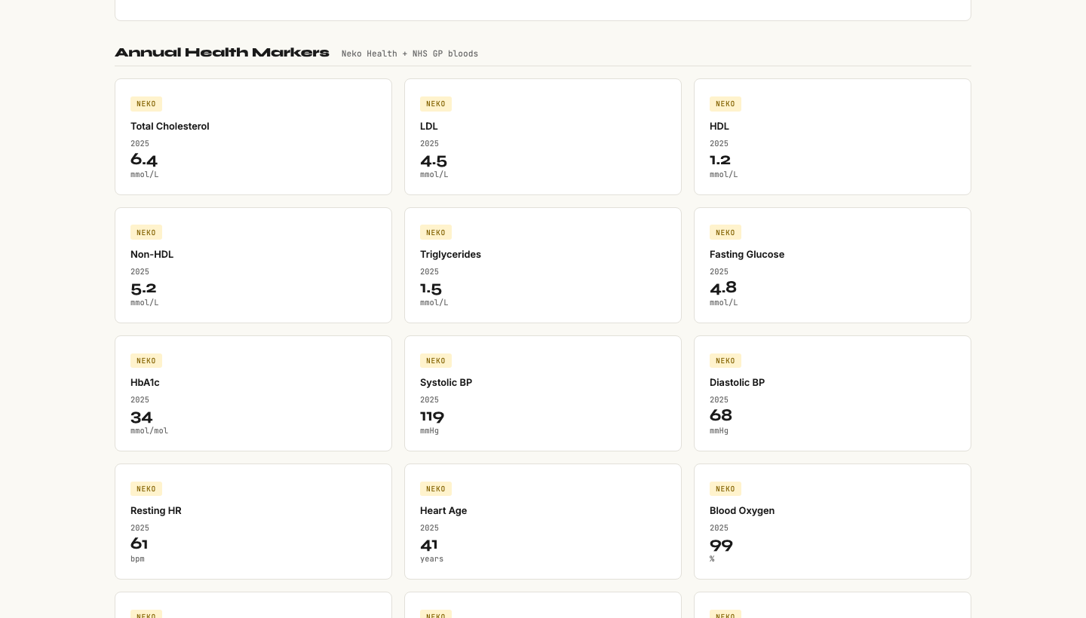Click the mmol/L unit under HDL value
1086x618 pixels.
pyautogui.click(x=724, y=175)
